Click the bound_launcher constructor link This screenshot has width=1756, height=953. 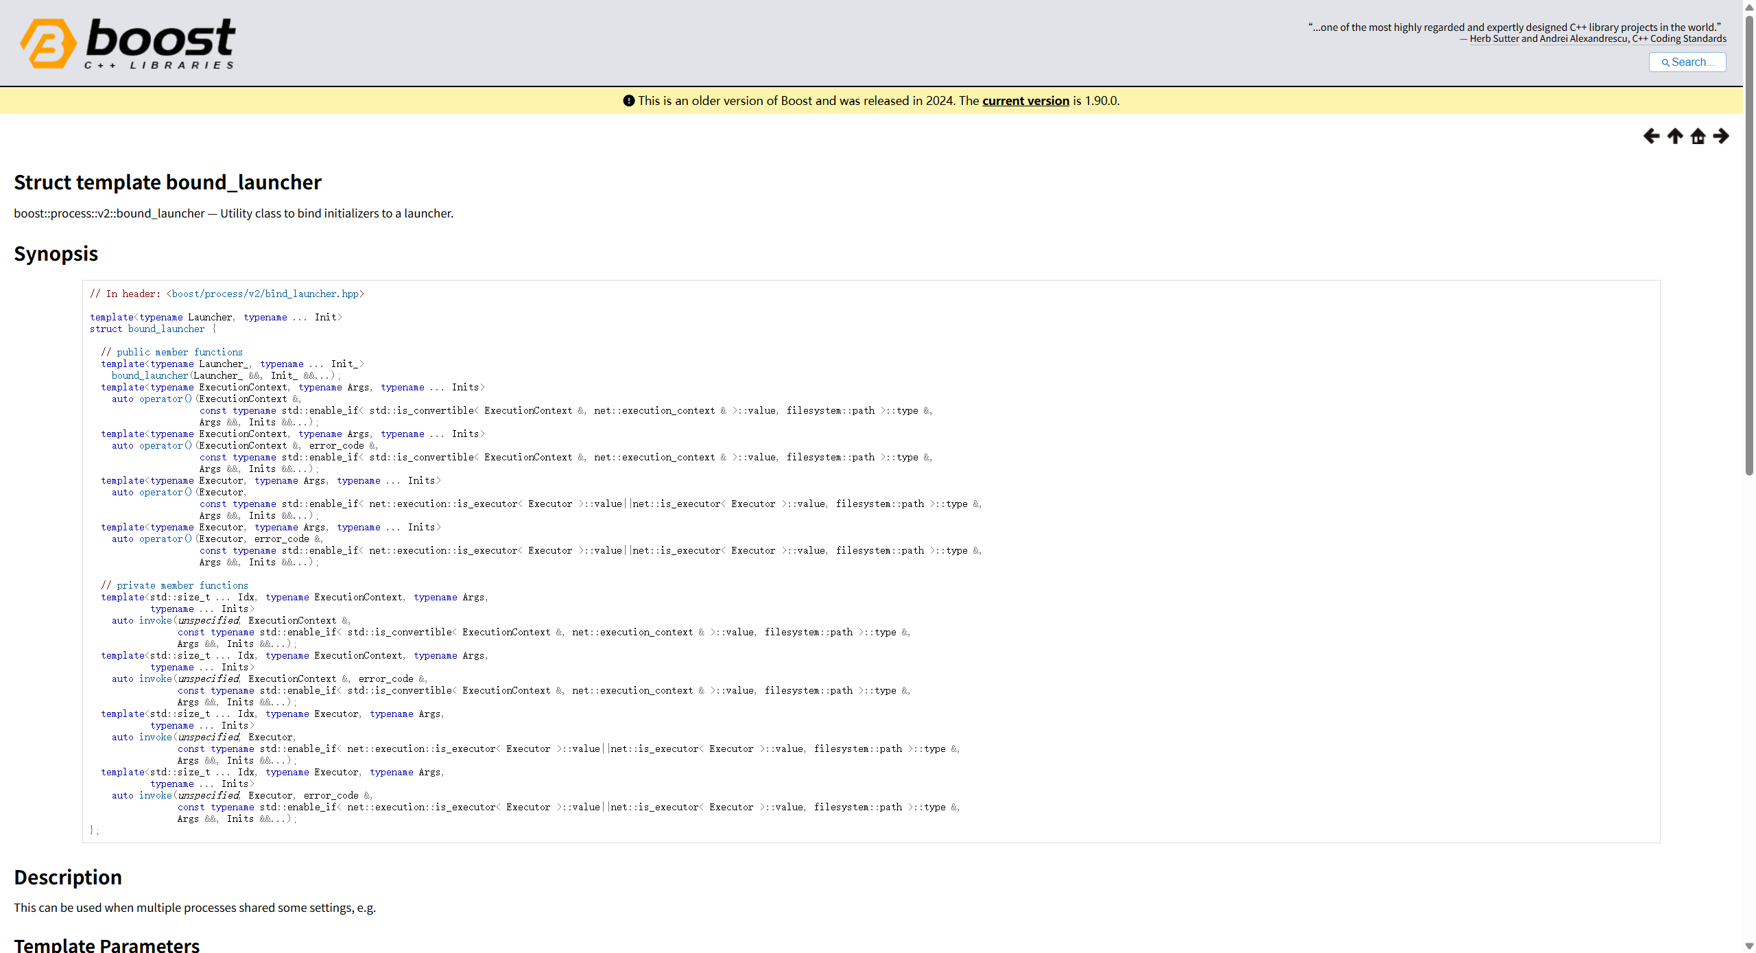pyautogui.click(x=150, y=375)
